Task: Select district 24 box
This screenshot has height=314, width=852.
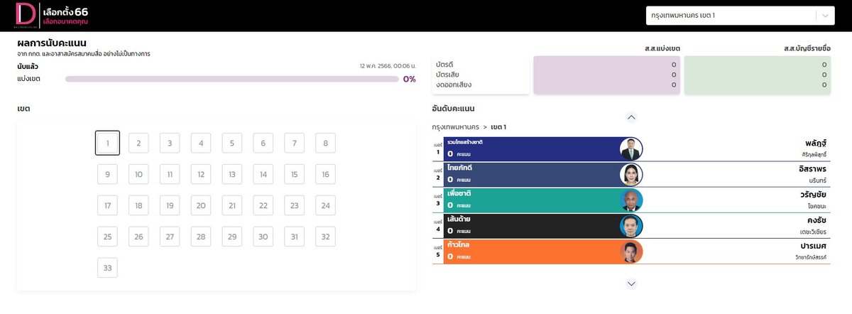Action: pyautogui.click(x=326, y=205)
